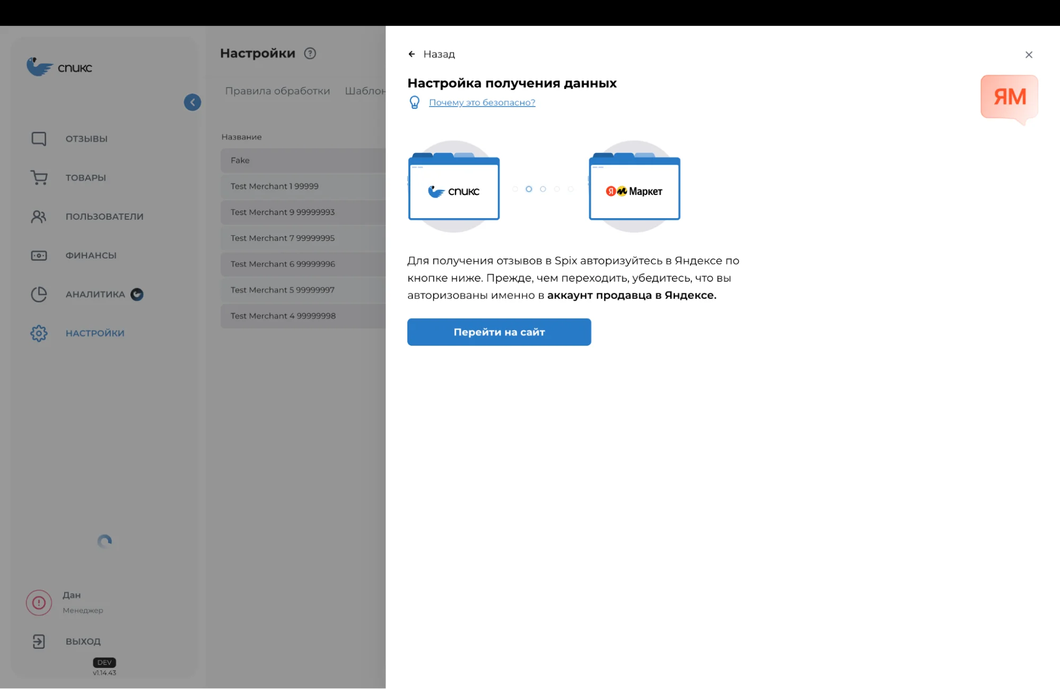
Task: Click the badge next to Аналитика
Action: (137, 294)
